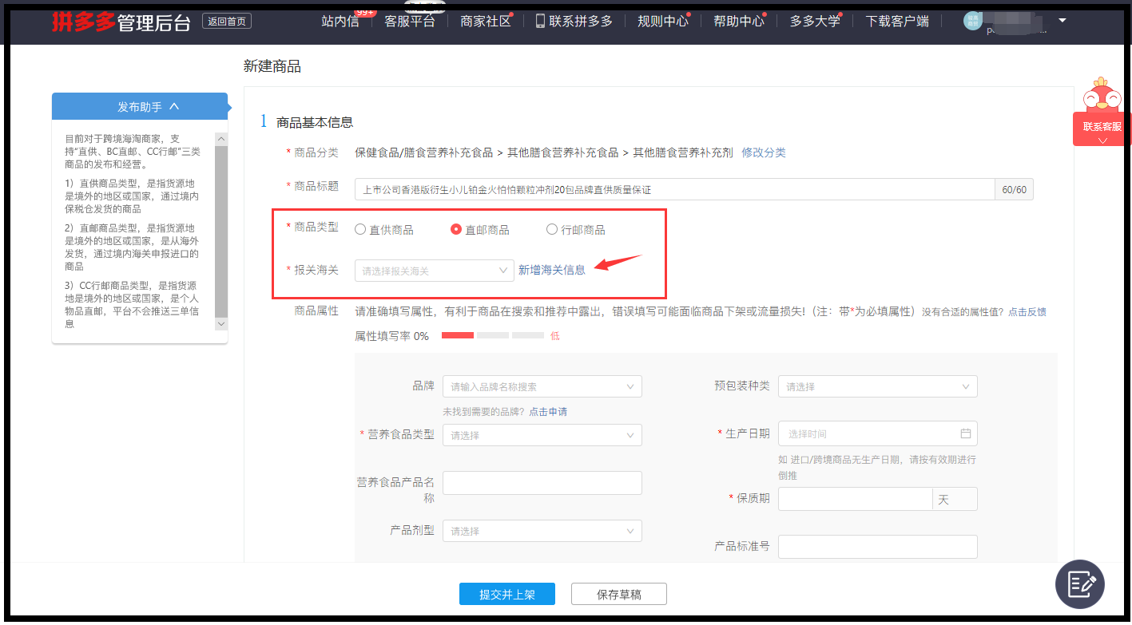Screen dimensions: 1132x625
Task: Click the 其他膳食营养补充剂 category text
Action: click(x=683, y=152)
